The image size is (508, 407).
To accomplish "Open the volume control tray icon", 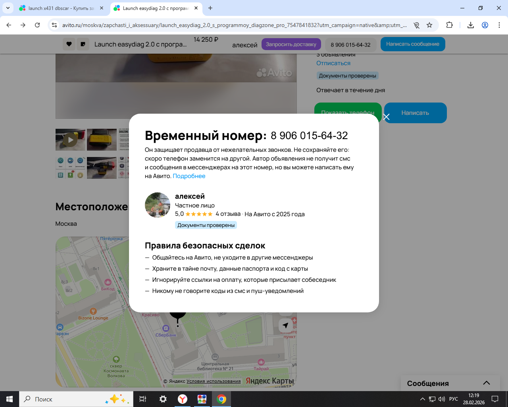I will click(x=442, y=399).
